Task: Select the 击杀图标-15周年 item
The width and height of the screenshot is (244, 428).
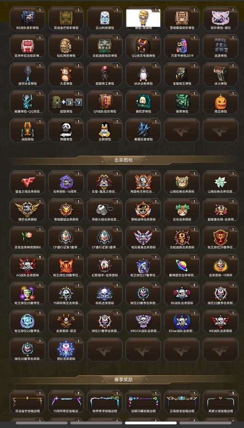Action: [221, 266]
